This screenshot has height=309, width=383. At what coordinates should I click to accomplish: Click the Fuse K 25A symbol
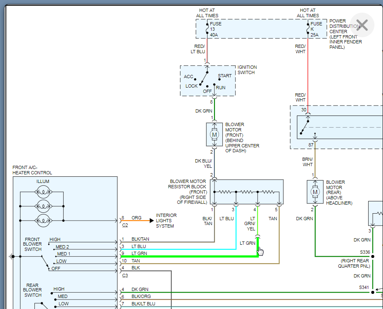[x=308, y=29]
